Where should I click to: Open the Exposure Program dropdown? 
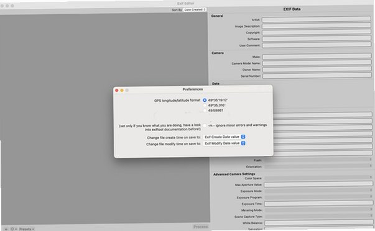pyautogui.click(x=318, y=197)
